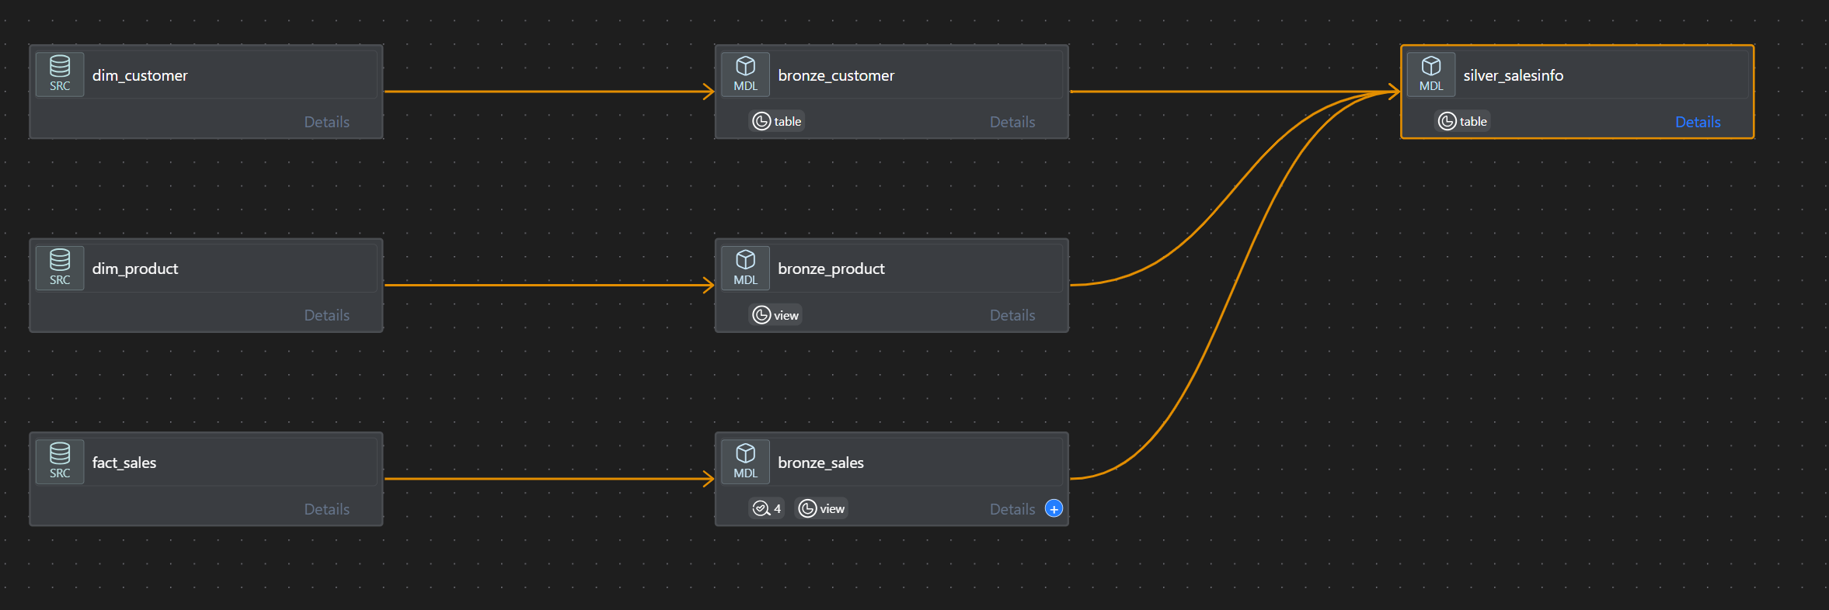This screenshot has width=1829, height=610.
Task: Open Details link on dim_customer node
Action: point(326,122)
